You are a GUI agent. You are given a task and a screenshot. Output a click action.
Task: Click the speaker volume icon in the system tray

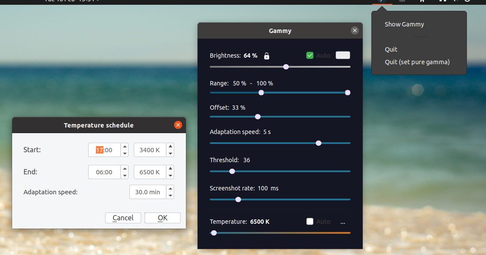455,2
